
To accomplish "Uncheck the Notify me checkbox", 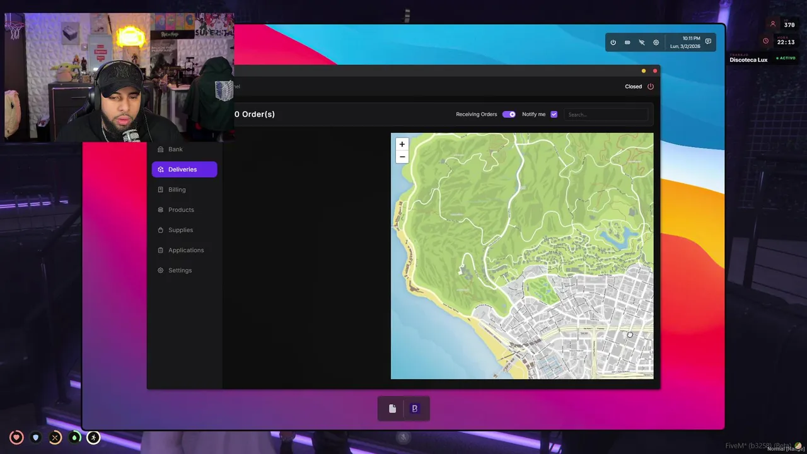I will (554, 114).
